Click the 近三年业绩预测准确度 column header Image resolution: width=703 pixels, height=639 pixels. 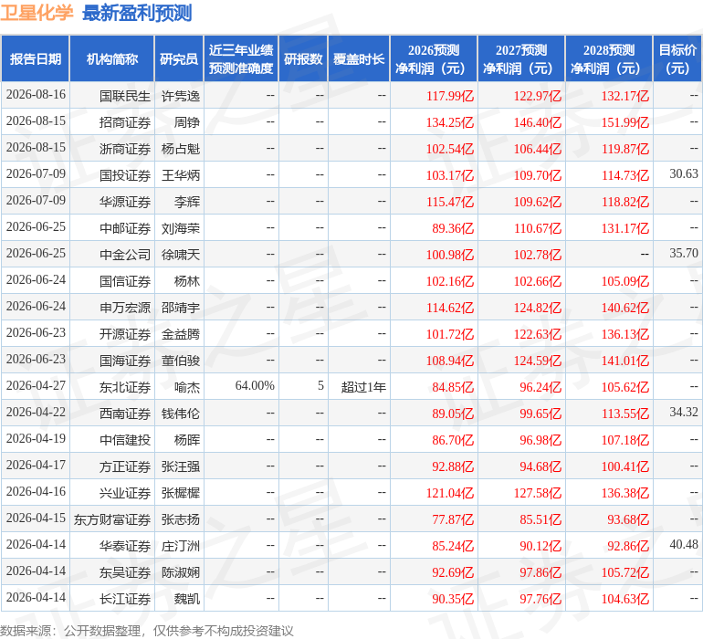241,58
